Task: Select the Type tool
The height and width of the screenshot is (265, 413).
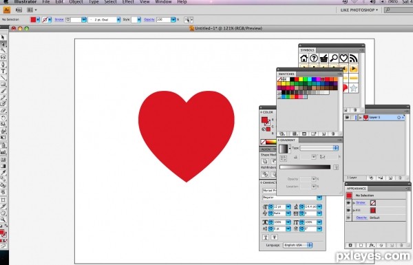Action: [x=3, y=71]
